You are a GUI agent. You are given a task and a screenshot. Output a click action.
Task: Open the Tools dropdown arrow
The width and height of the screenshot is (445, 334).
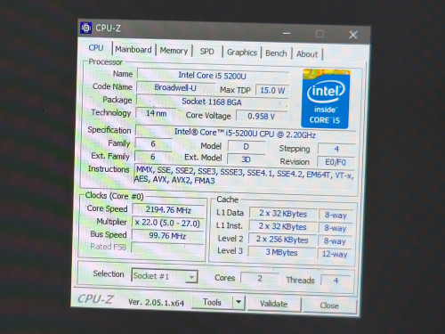[x=239, y=303]
